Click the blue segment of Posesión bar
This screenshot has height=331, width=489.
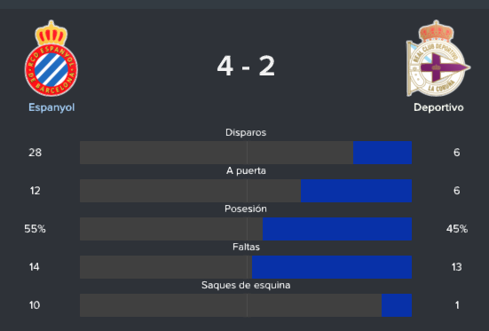point(337,229)
